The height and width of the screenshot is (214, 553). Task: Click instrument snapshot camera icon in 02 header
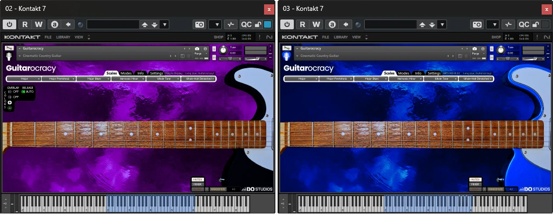coord(197,49)
